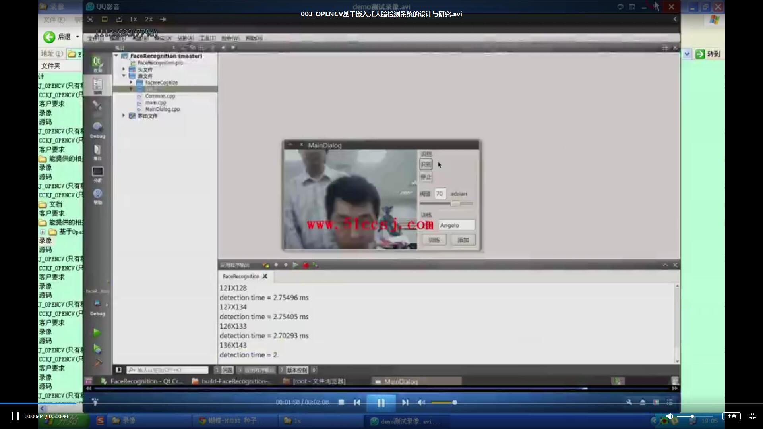Expand the 头文件 folder
The width and height of the screenshot is (763, 429).
tap(124, 69)
